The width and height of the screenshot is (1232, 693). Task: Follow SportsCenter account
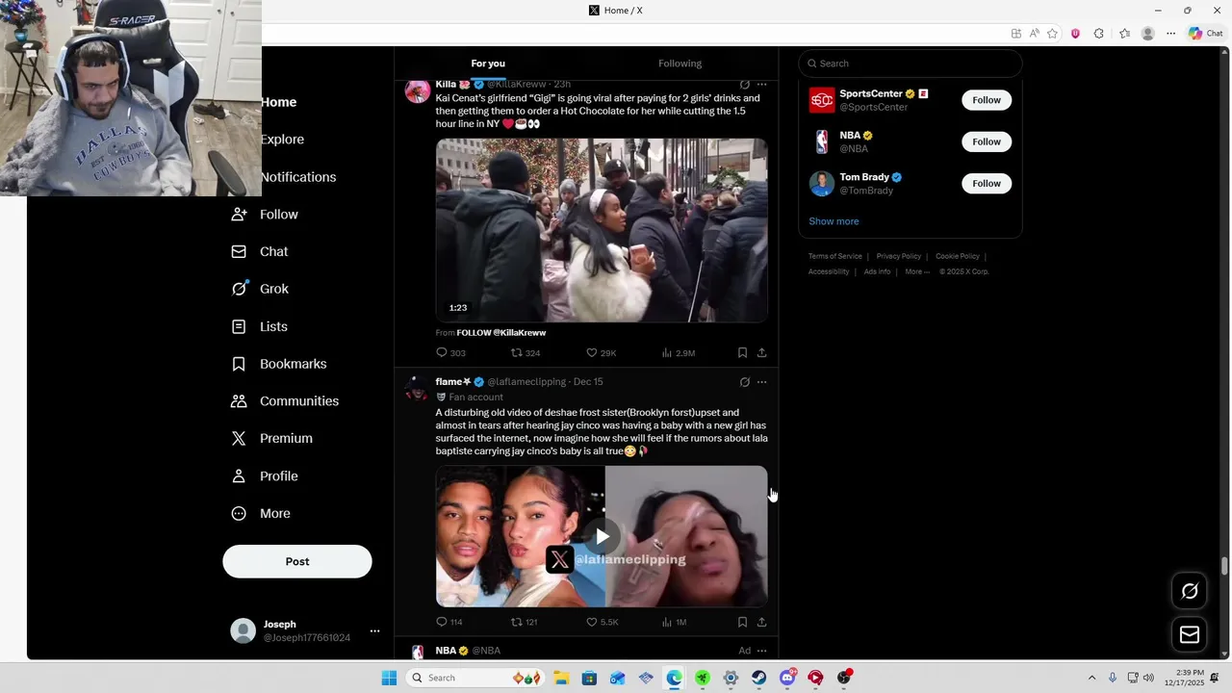987,100
